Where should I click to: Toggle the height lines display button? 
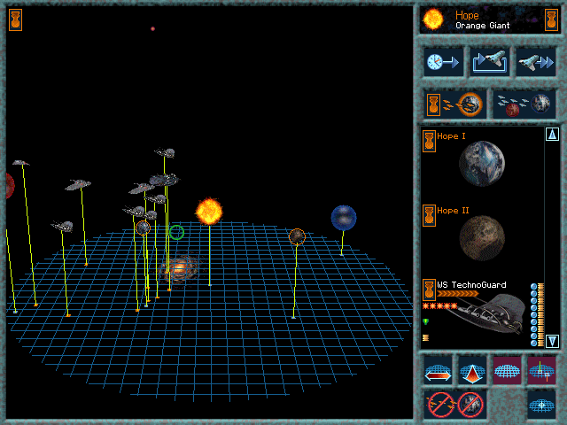point(541,371)
